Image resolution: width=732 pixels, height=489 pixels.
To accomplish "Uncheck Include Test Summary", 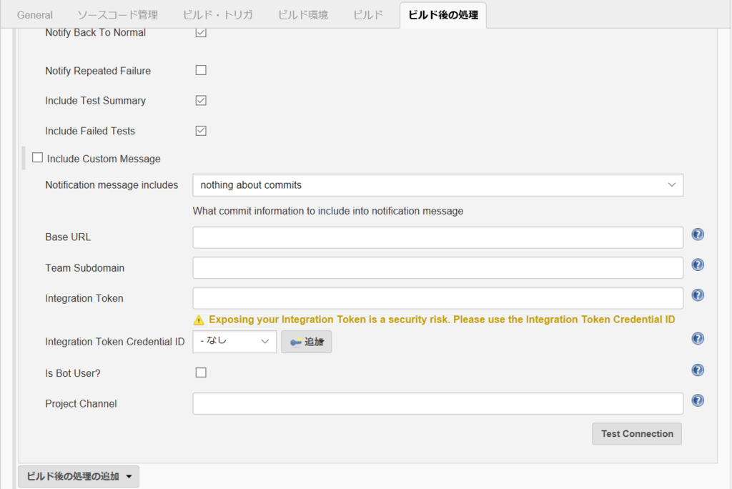I will click(x=201, y=100).
